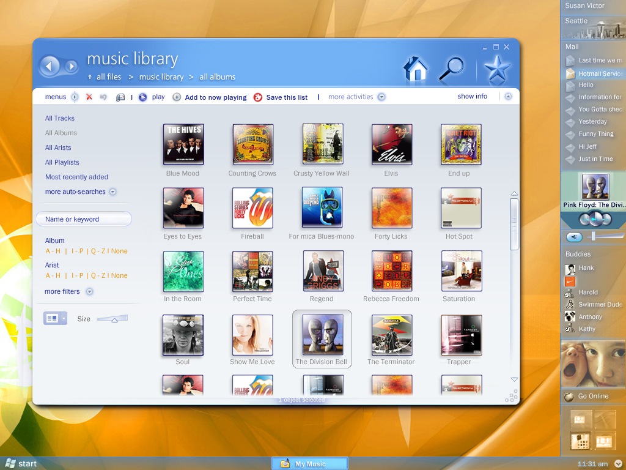Open the Funny Thing mail message

(x=595, y=134)
